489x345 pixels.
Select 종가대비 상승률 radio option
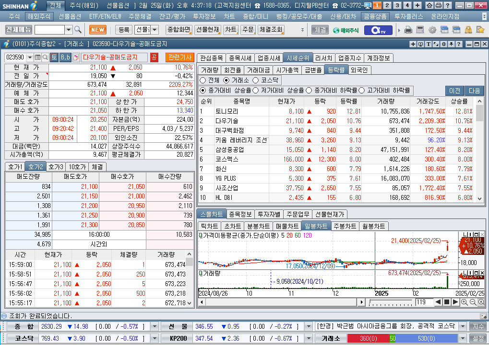tap(203, 90)
